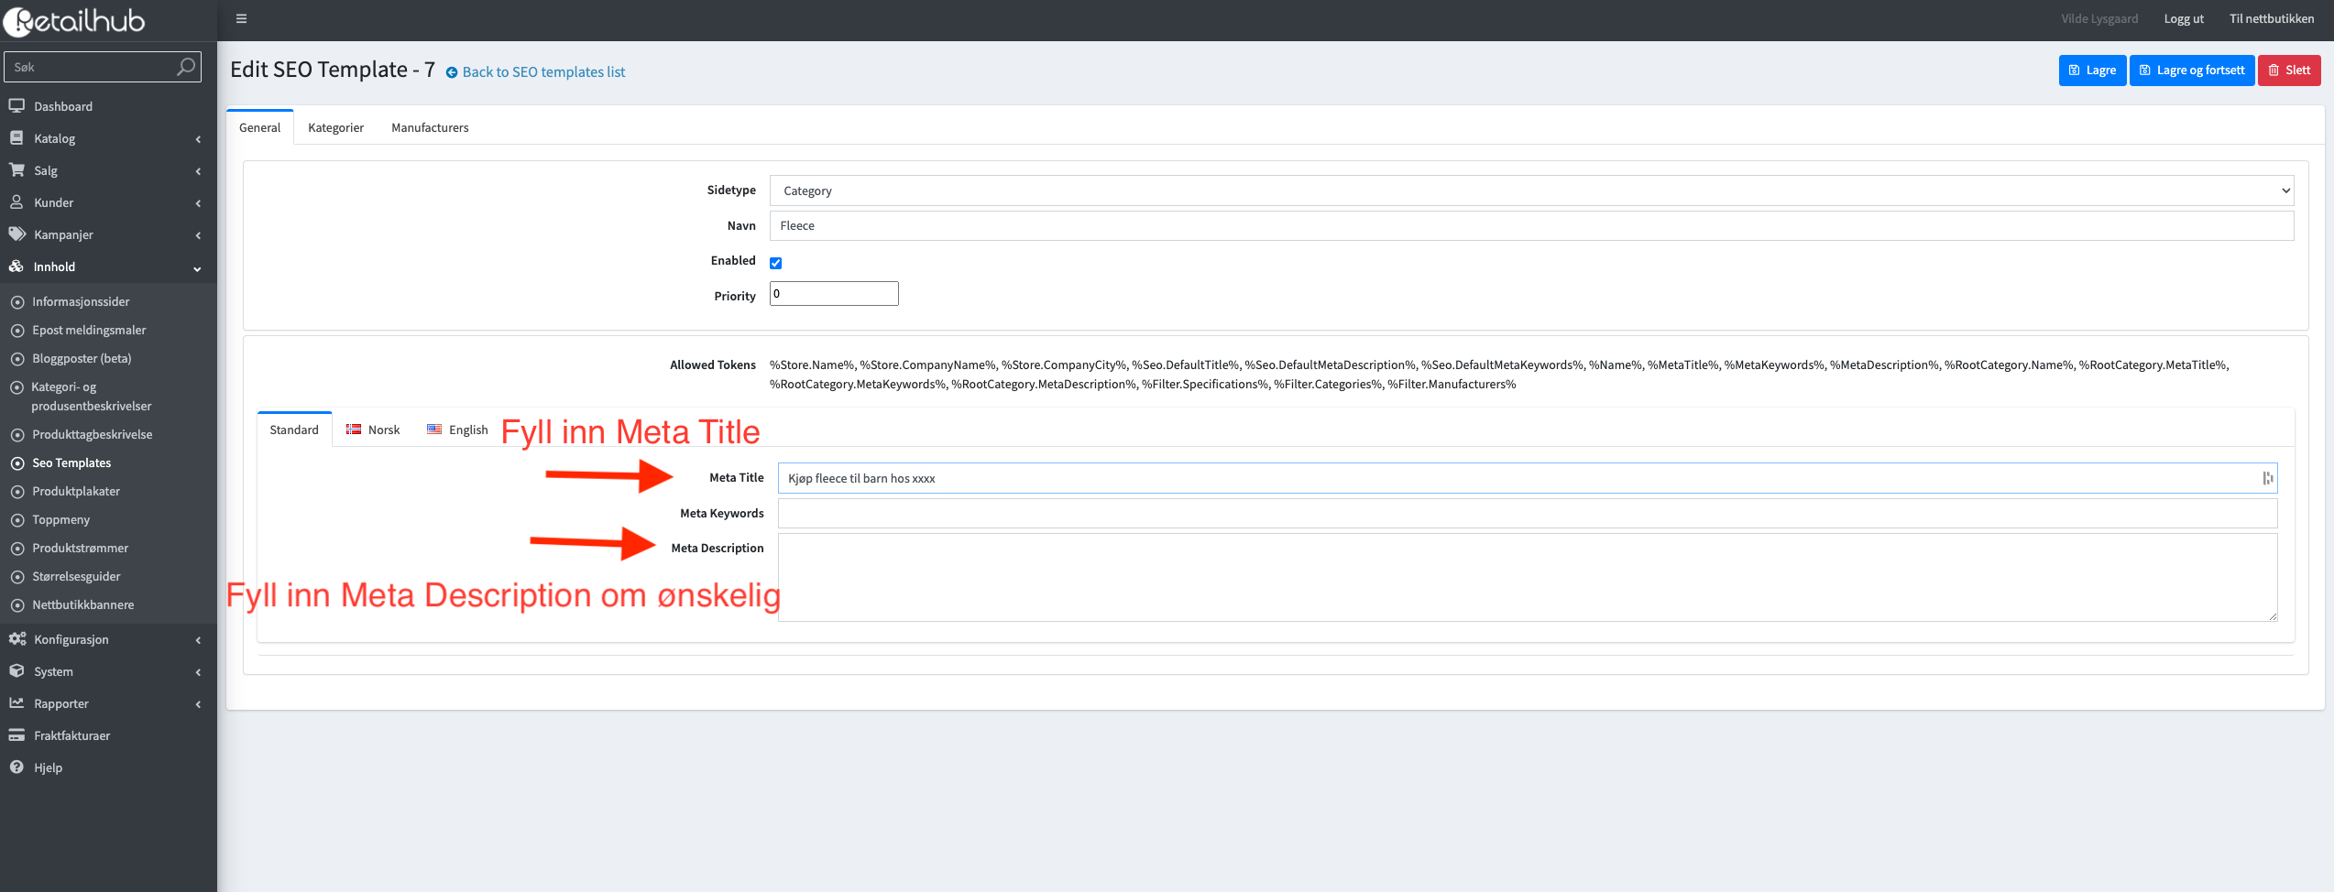Viewport: 2334px width, 892px height.
Task: Click the search magnifier icon in sidebar
Action: pos(185,67)
